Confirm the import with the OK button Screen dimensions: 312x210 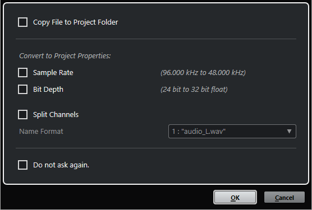click(x=235, y=197)
